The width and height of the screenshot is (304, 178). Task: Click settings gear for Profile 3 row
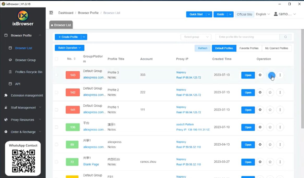click(x=260, y=75)
